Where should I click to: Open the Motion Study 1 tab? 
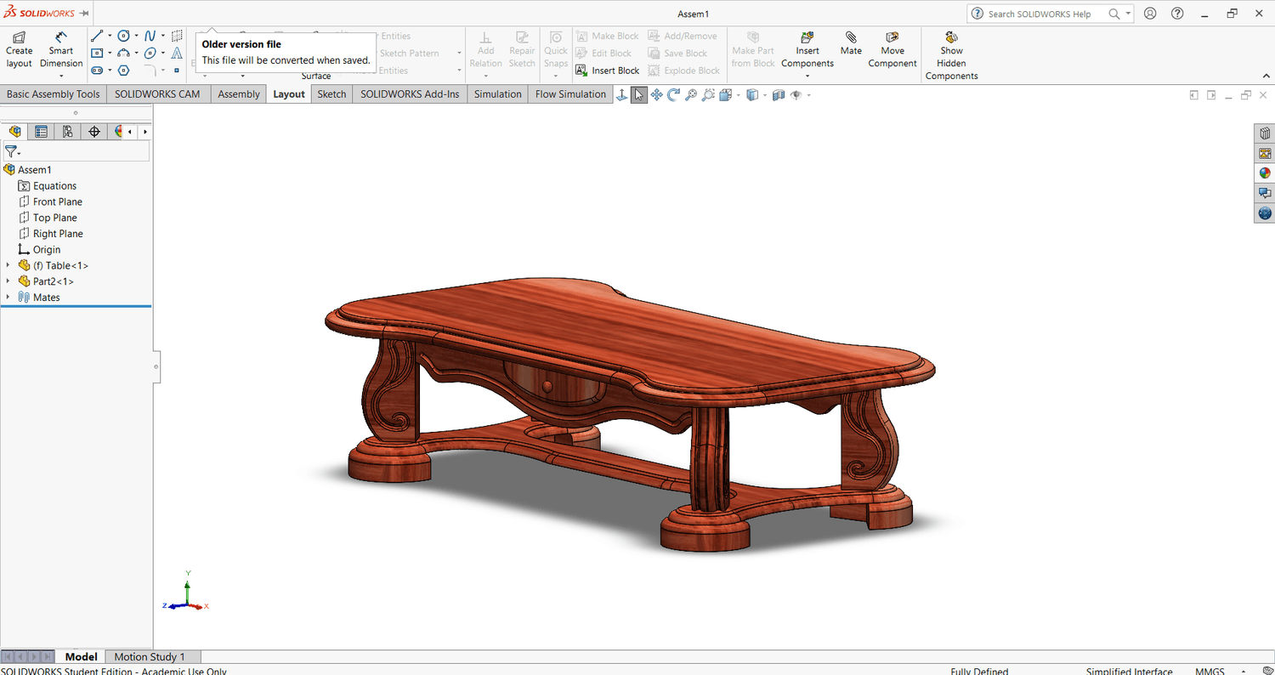click(x=149, y=656)
